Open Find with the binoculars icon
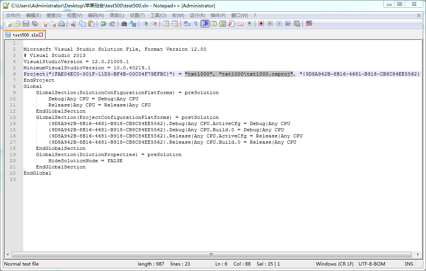The height and width of the screenshot is (271, 426). click(124, 24)
